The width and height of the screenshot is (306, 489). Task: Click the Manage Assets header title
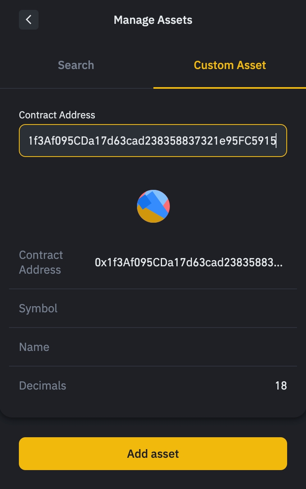tap(153, 20)
